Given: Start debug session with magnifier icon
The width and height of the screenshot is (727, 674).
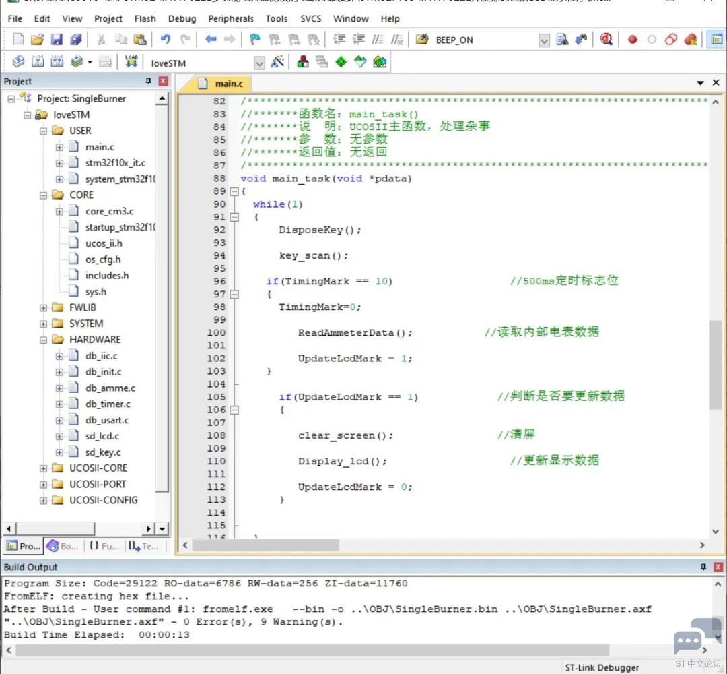Looking at the screenshot, I should (x=607, y=40).
